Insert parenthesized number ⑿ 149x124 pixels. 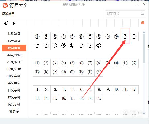point(134,63)
